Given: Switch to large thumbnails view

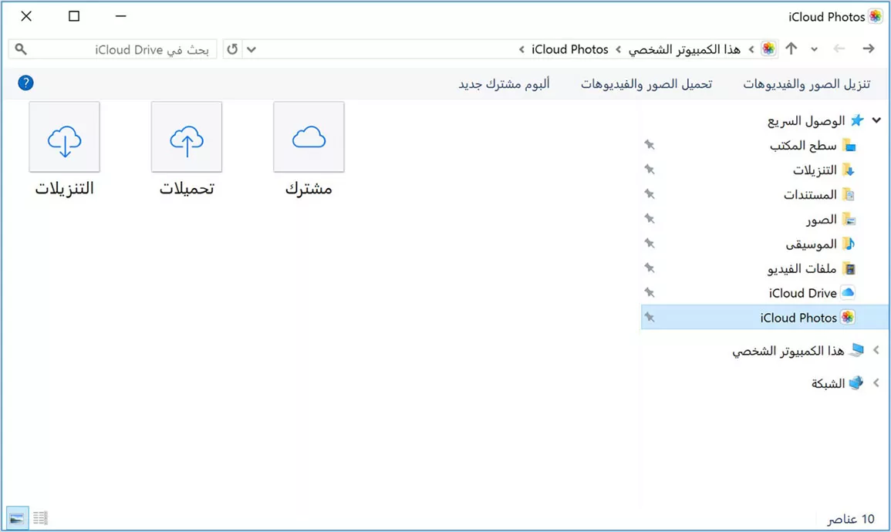Looking at the screenshot, I should [x=16, y=518].
